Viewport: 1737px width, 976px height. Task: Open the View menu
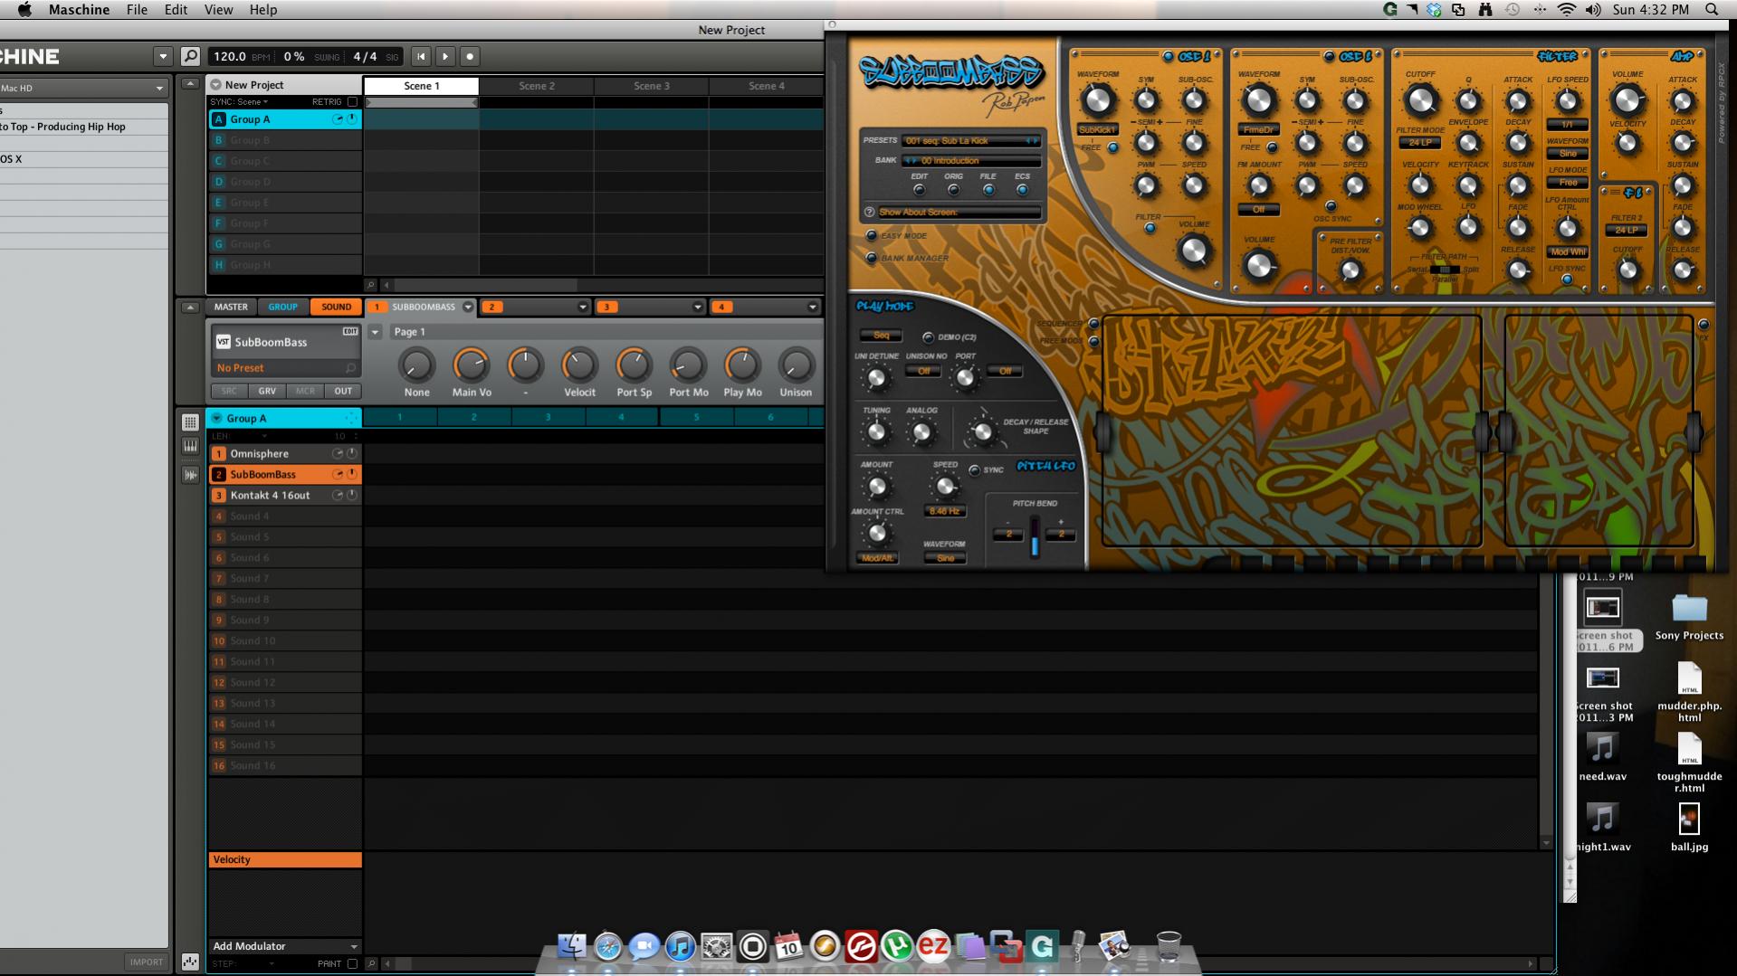click(218, 10)
